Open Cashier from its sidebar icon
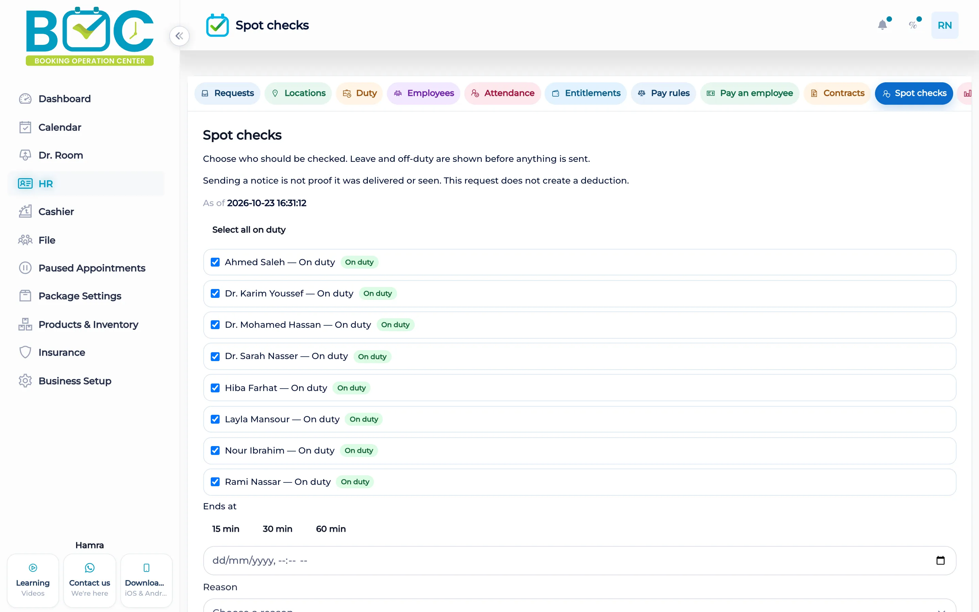This screenshot has width=979, height=612. [x=25, y=212]
